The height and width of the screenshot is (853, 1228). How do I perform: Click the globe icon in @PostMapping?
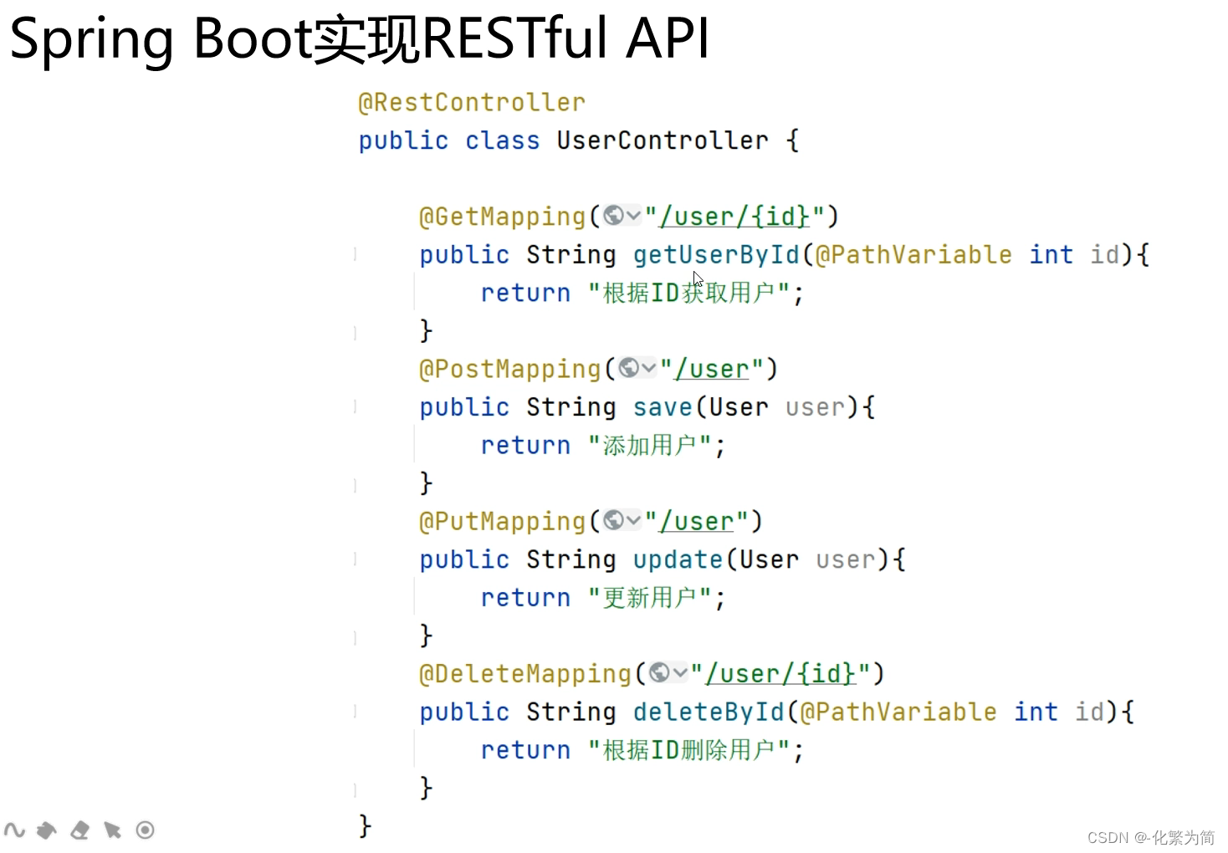click(629, 368)
